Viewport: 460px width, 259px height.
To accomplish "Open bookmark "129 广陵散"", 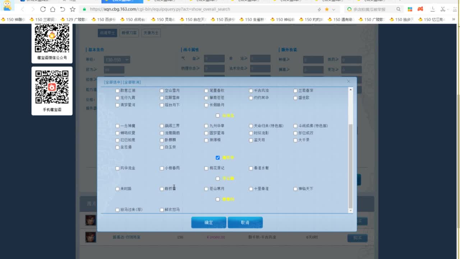I will pos(73,19).
